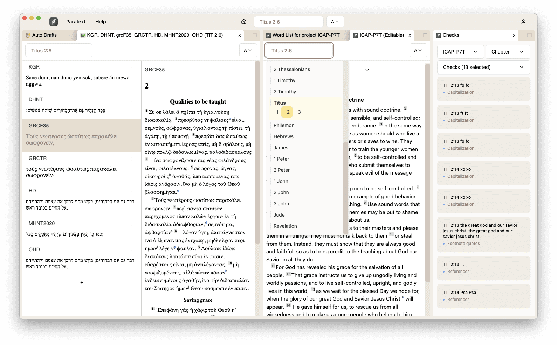
Task: Open the Help menu
Action: [x=101, y=22]
